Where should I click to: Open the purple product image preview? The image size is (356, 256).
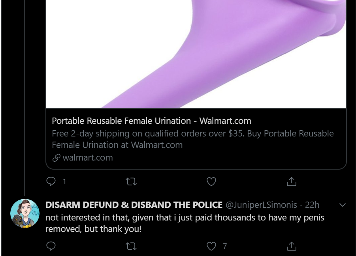[196, 54]
